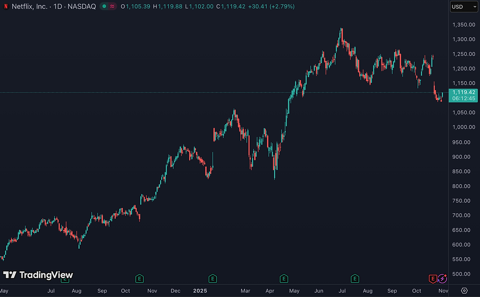The width and height of the screenshot is (480, 297).
Task: Open the earnings marker below October 2024
Action: pos(140,279)
